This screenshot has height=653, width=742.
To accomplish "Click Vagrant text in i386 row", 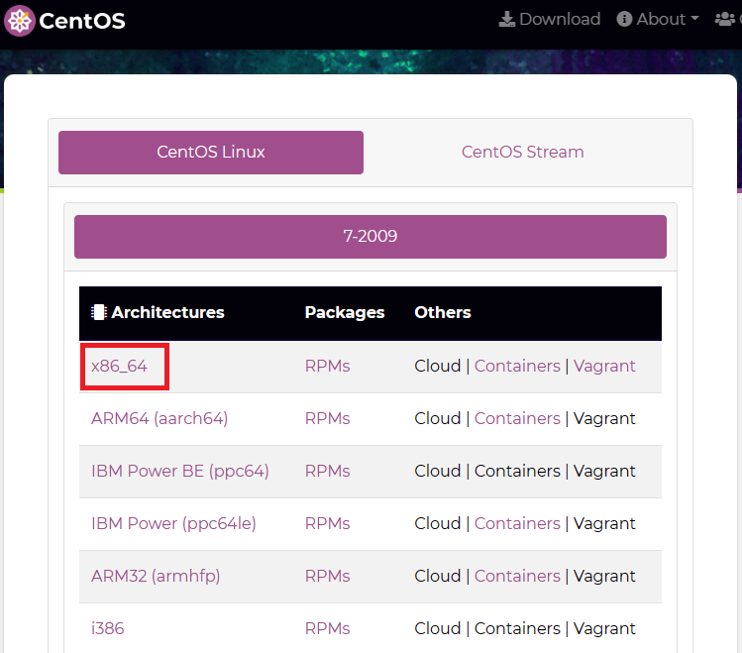I will pos(604,629).
